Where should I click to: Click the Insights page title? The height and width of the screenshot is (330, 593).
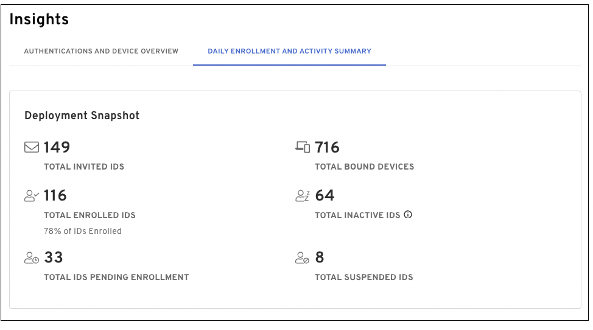[39, 19]
